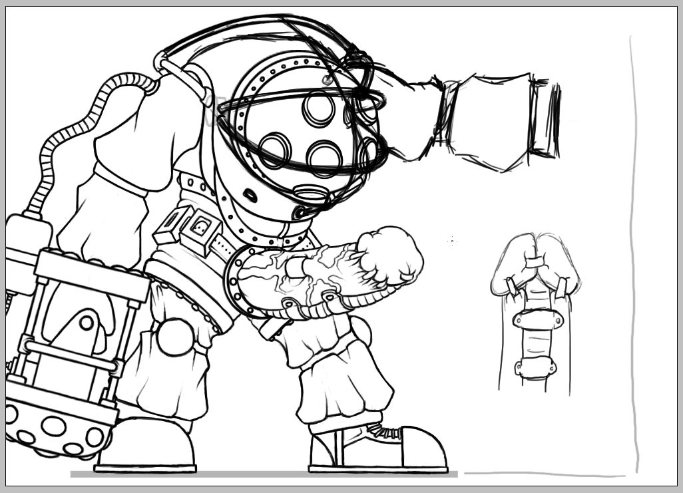The image size is (683, 493).
Task: Click the small oval vent slot on the helmet
Action: pyautogui.click(x=250, y=195)
